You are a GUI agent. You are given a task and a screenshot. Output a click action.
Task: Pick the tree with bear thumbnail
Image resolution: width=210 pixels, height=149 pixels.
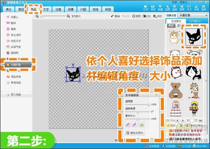(194, 91)
